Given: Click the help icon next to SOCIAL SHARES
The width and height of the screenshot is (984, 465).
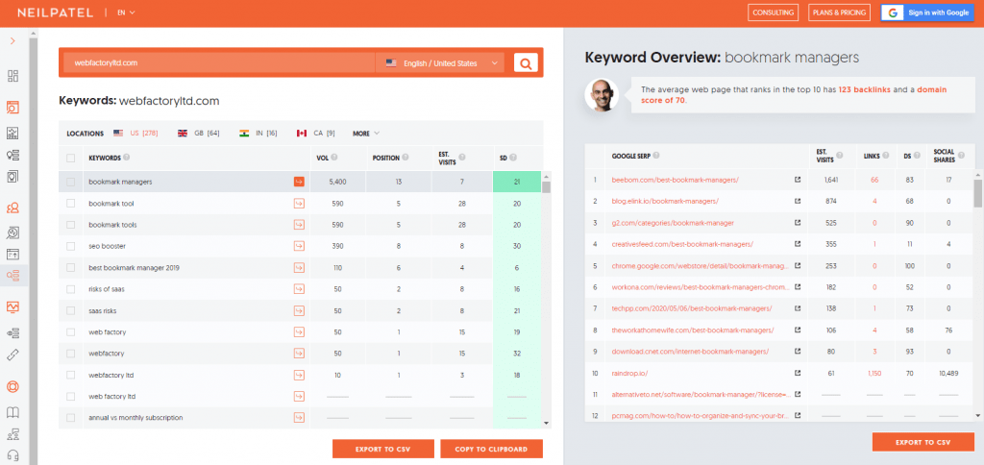Looking at the screenshot, I should pos(962,156).
